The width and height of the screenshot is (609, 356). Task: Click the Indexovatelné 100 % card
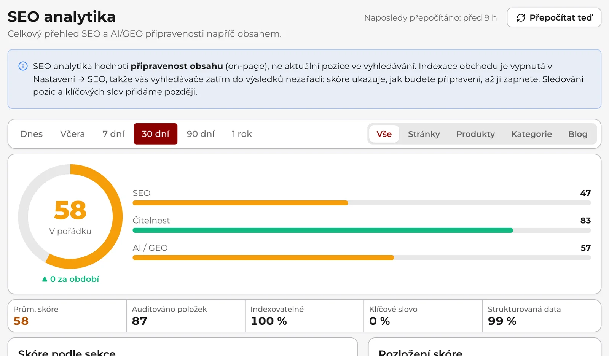pos(304,316)
